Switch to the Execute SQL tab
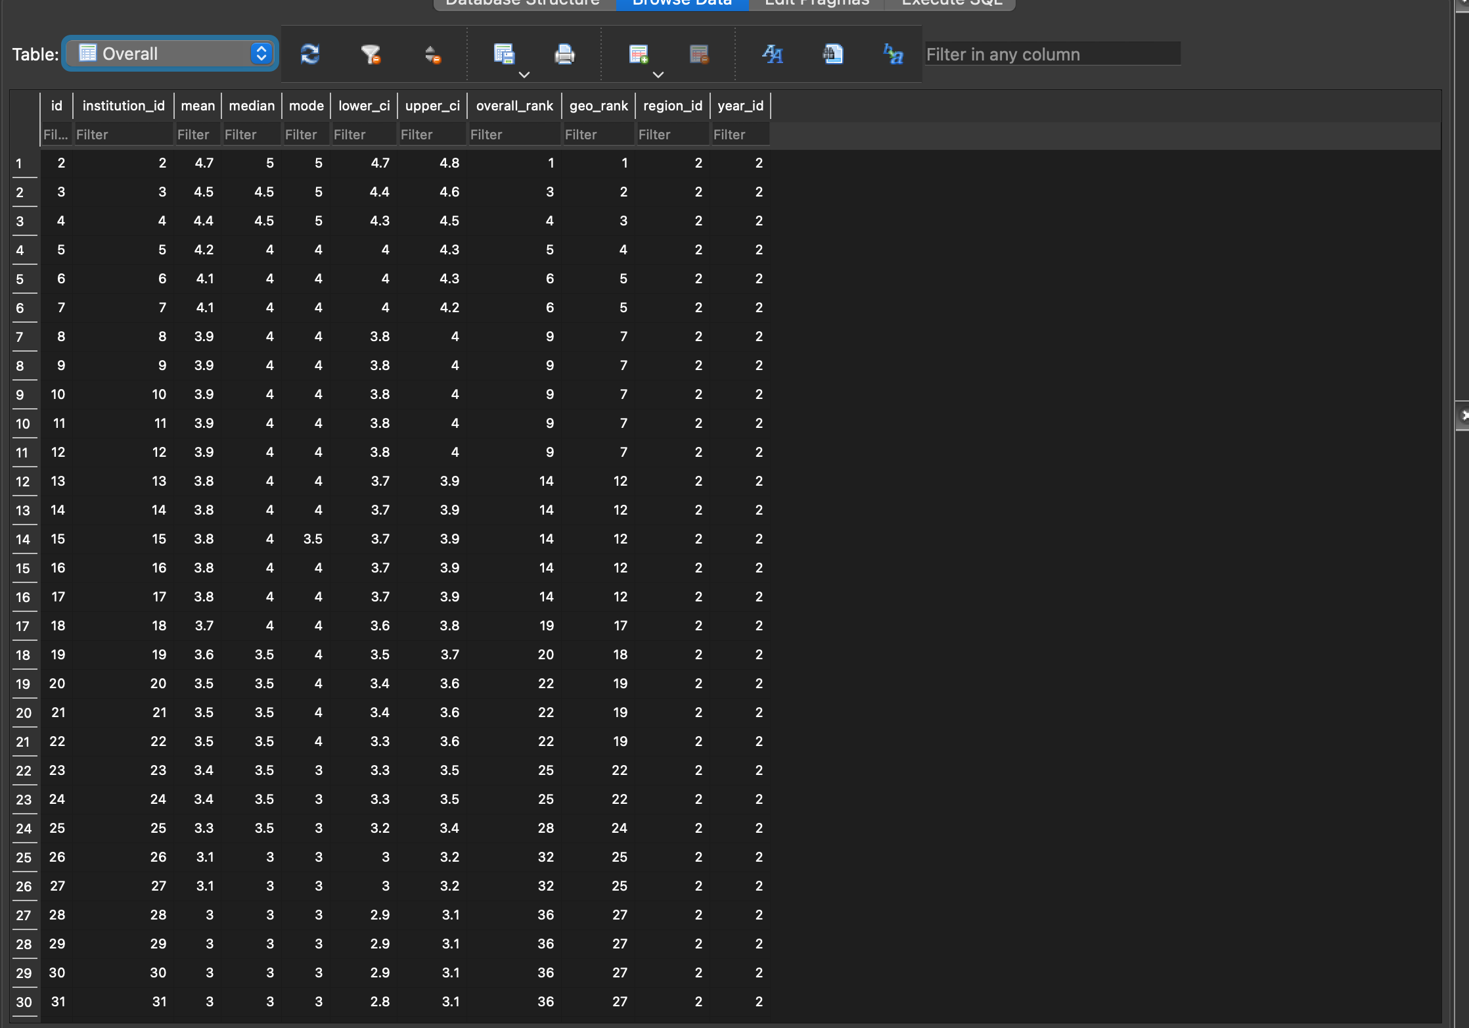This screenshot has width=1469, height=1028. click(951, 3)
